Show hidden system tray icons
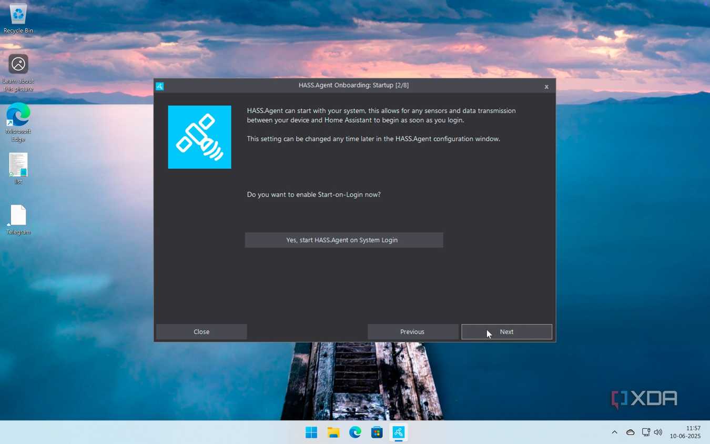Image resolution: width=710 pixels, height=444 pixels. coord(614,432)
